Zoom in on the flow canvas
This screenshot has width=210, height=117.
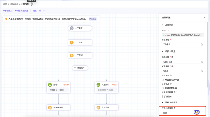tap(40, 11)
